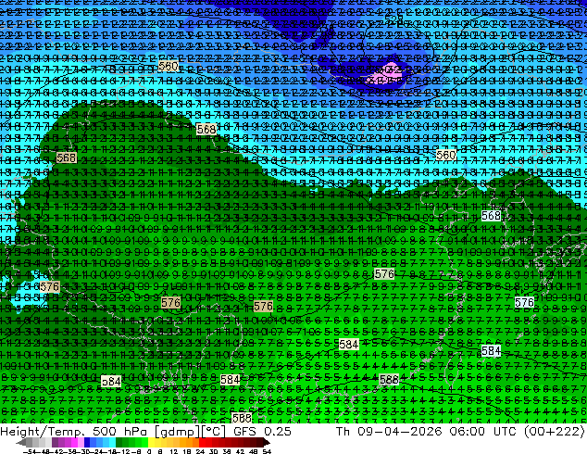
Task: Click the bright magenta legend swatch
Action: click(74, 442)
